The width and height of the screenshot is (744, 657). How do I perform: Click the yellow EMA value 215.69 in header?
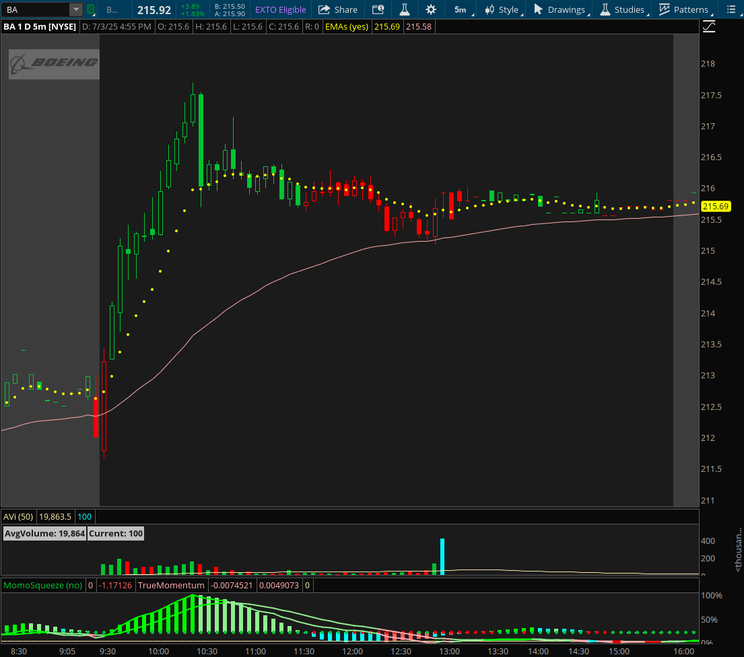click(x=386, y=26)
